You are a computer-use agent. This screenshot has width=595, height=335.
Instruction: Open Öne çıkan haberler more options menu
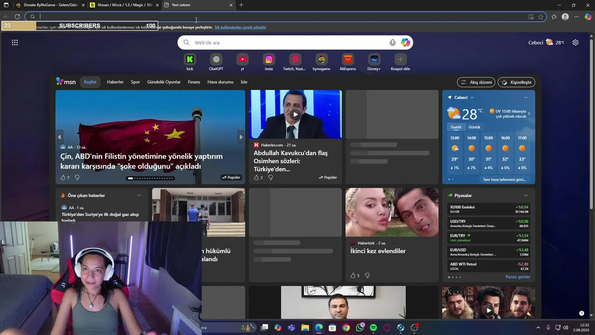click(139, 195)
